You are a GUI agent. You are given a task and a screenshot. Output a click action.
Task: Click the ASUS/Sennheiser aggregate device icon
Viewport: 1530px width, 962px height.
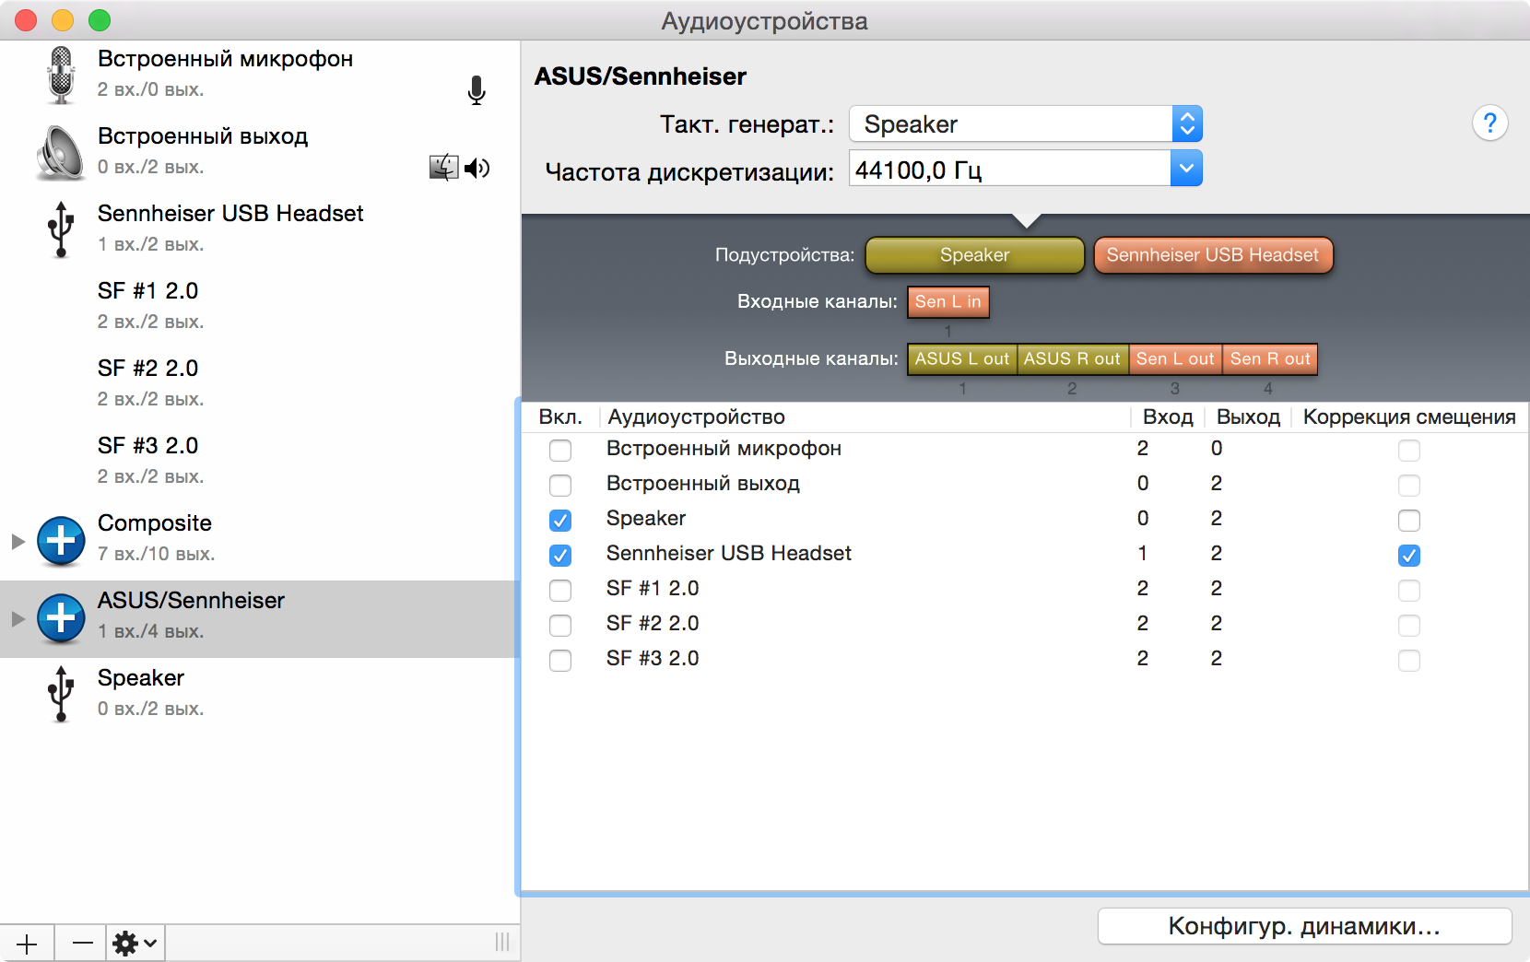tap(61, 616)
